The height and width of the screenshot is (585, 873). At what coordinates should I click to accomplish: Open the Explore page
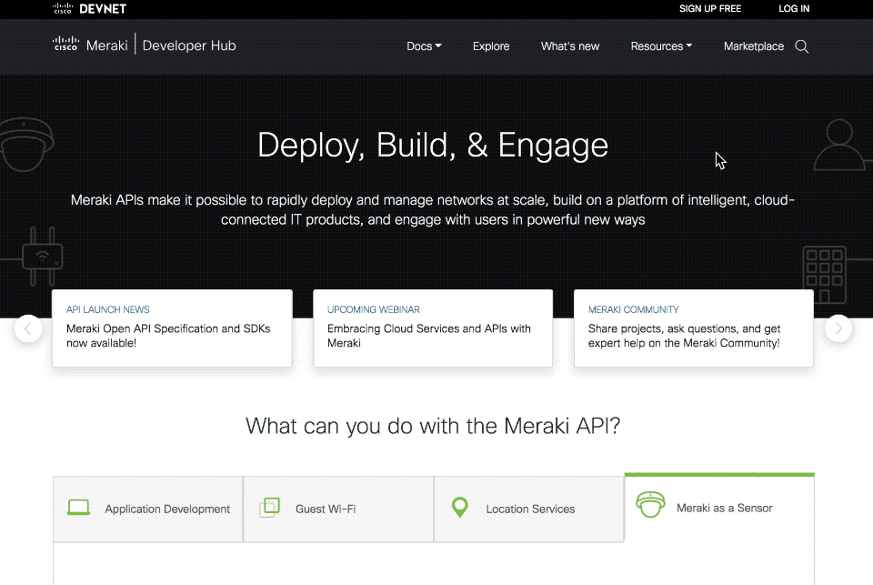tap(491, 46)
